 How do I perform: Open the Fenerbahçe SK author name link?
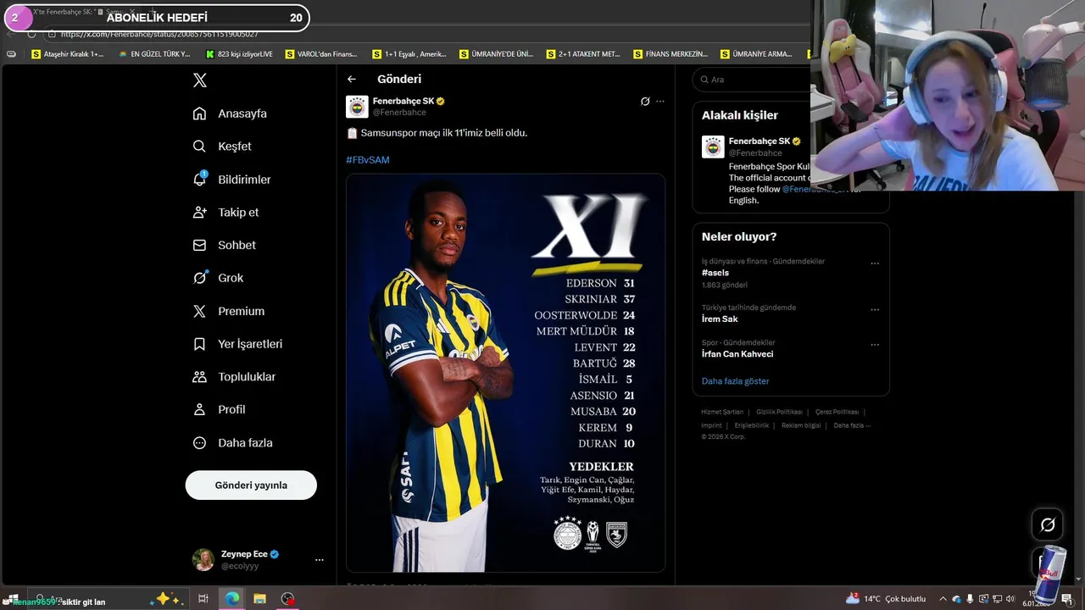click(403, 101)
